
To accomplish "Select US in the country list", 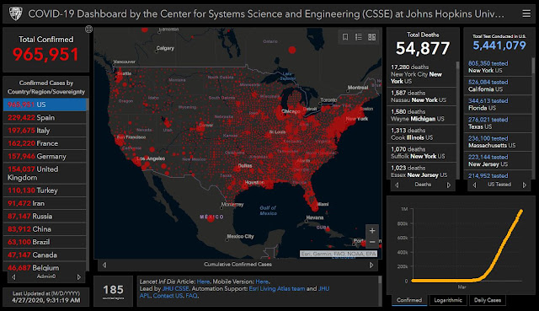I will 45,105.
